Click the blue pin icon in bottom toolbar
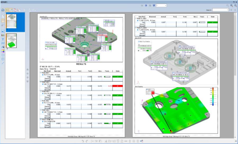The image size is (238, 144). click(x=142, y=141)
